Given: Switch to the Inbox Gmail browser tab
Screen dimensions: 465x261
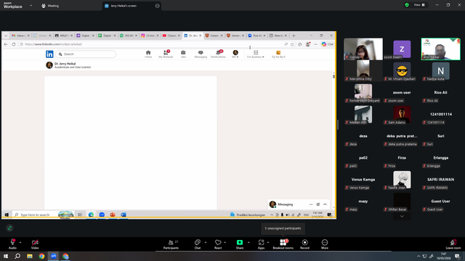Looking at the screenshot, I should 20,36.
